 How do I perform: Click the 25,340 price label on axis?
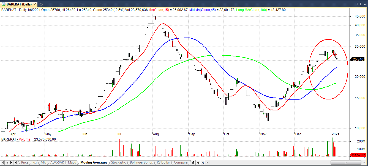[x=358, y=59]
